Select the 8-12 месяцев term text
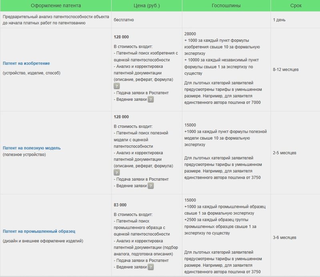The height and width of the screenshot is (277, 320). pos(286,70)
